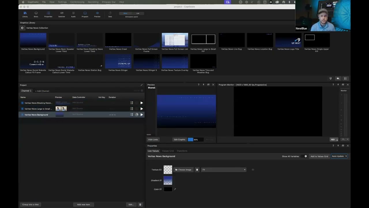Open list options for Veritas News Breaking News

131,103
